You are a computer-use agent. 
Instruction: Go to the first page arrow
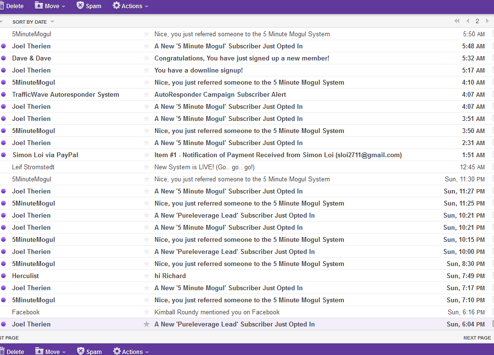tap(457, 21)
